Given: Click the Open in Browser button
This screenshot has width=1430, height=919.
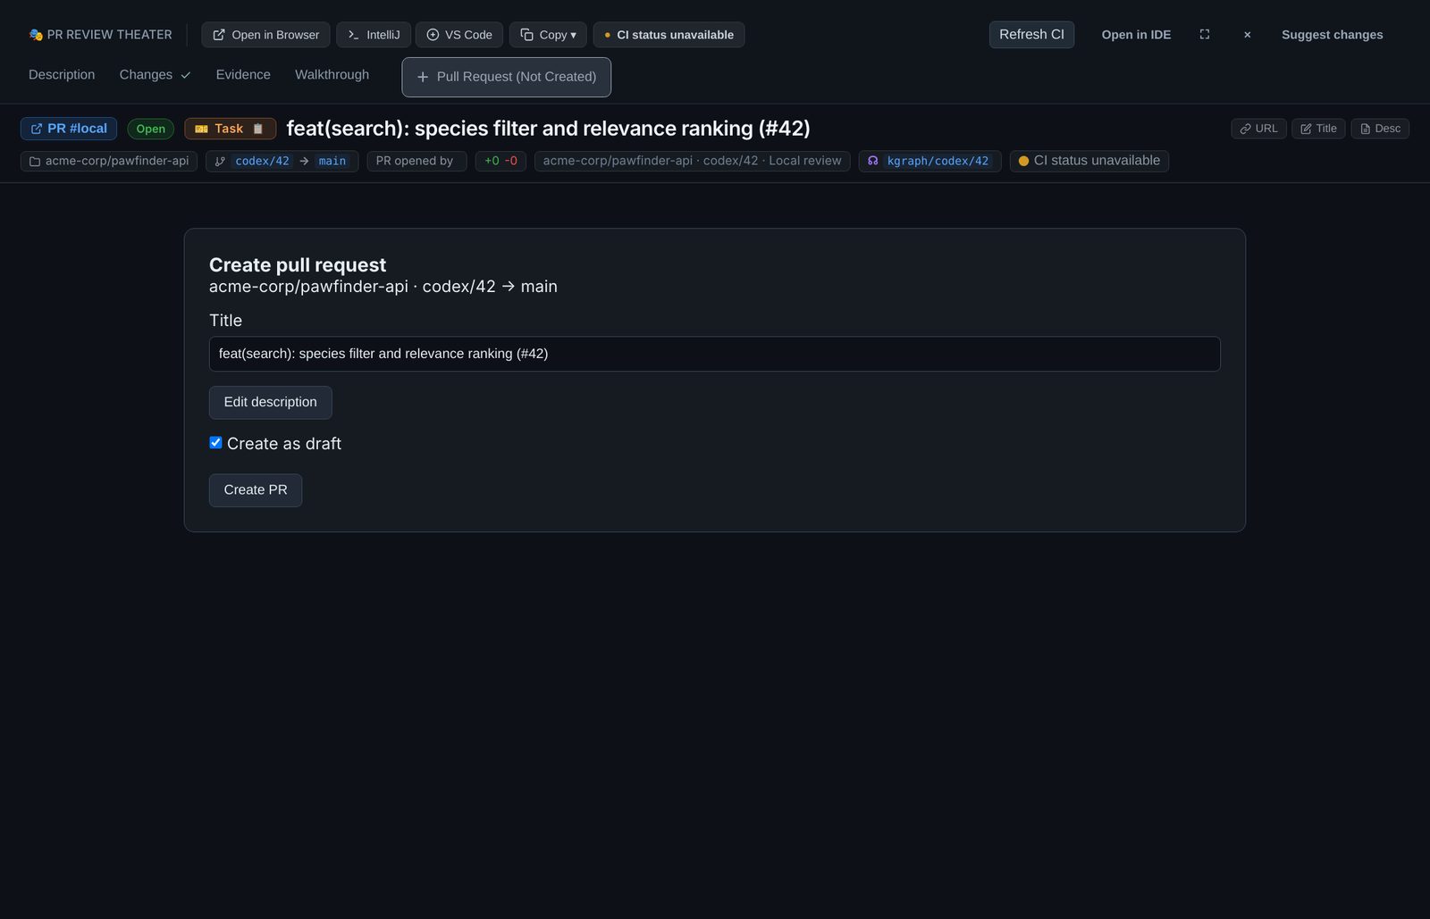Looking at the screenshot, I should [x=265, y=35].
